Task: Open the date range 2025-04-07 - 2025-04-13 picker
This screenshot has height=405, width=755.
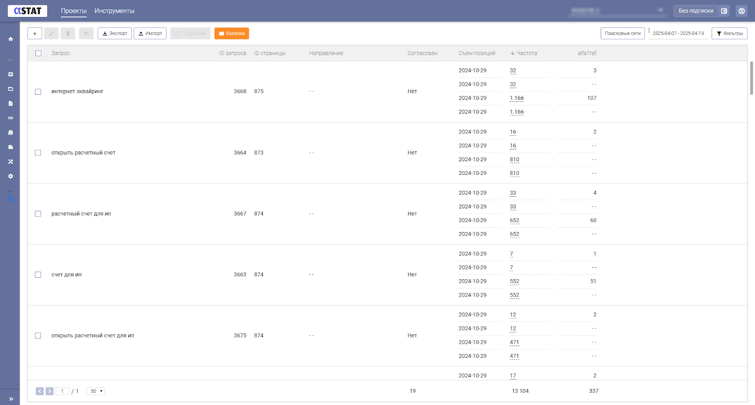Action: click(x=678, y=33)
